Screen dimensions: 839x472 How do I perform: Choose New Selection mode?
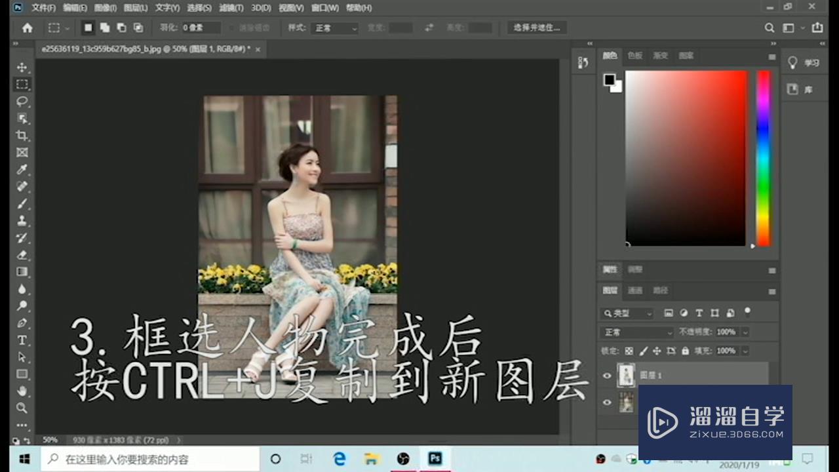pyautogui.click(x=88, y=28)
